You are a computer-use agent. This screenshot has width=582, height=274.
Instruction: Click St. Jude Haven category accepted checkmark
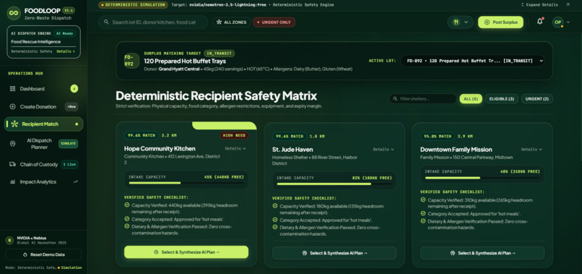pyautogui.click(x=275, y=220)
